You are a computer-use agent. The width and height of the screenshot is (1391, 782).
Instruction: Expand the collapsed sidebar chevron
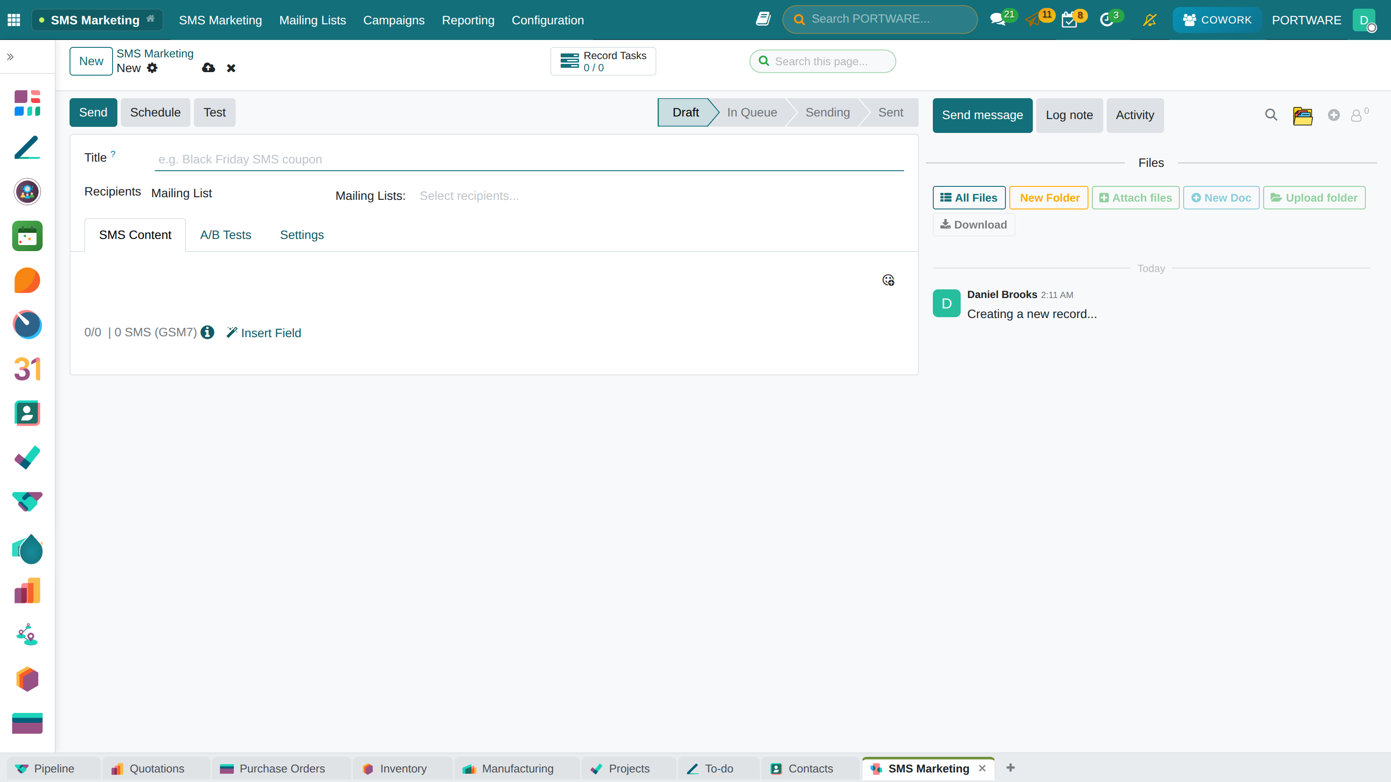pyautogui.click(x=10, y=56)
